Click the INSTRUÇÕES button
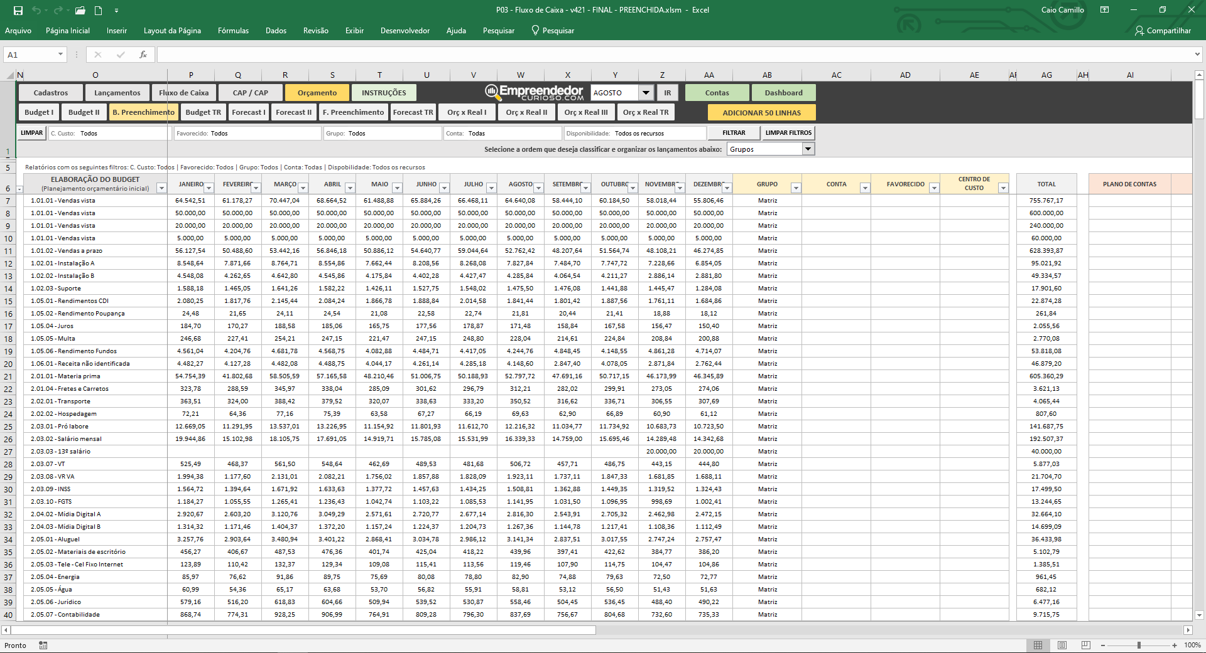The width and height of the screenshot is (1206, 653). click(384, 93)
